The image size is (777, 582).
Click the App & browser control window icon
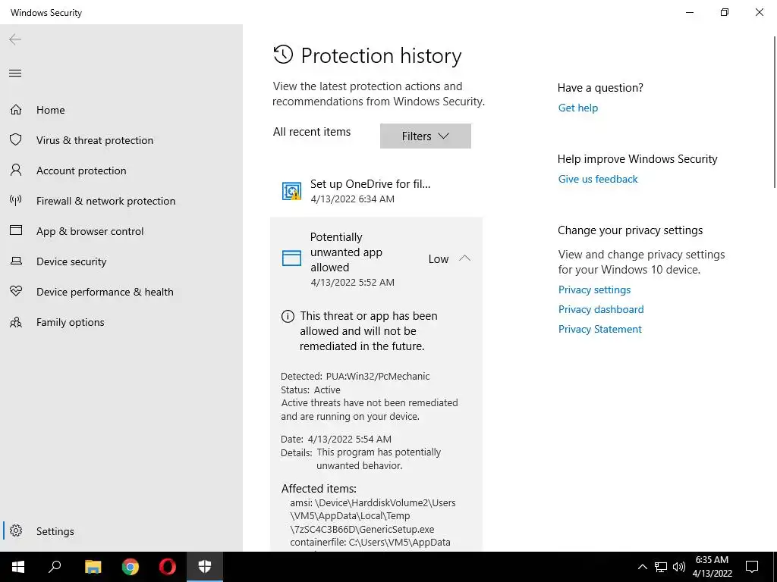point(16,230)
